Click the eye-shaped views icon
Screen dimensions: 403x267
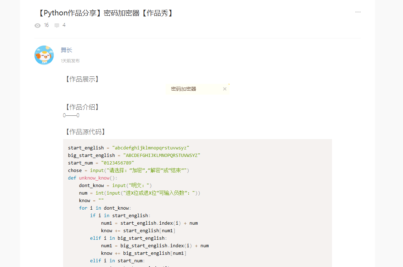coord(38,25)
